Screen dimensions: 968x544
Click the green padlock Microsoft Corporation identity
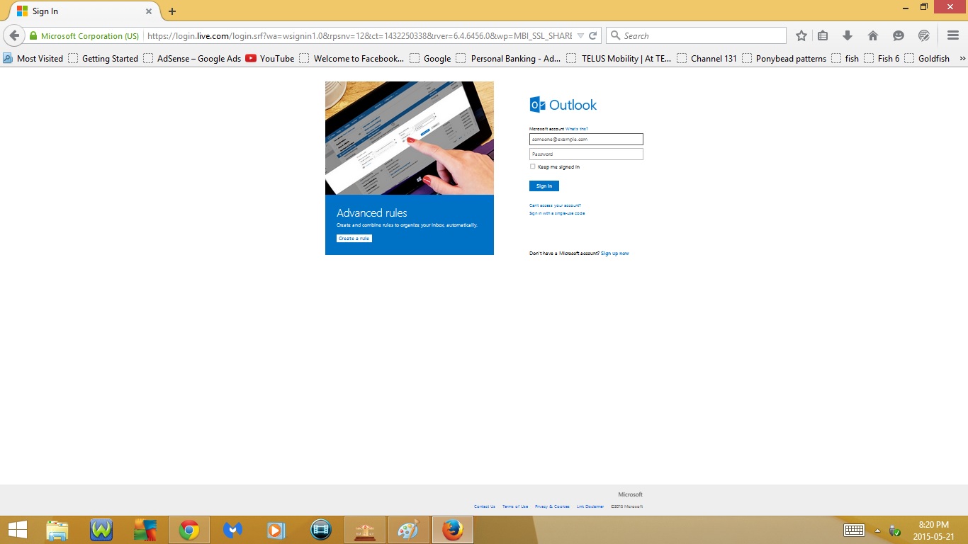[x=84, y=35]
